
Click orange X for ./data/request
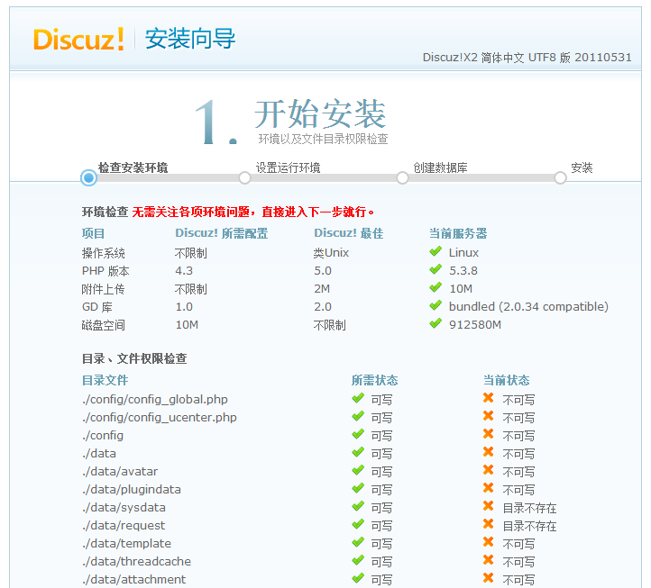click(489, 524)
